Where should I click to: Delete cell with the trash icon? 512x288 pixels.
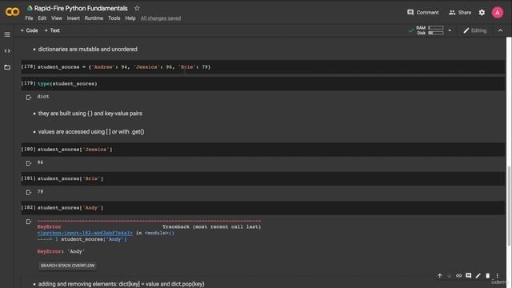click(487, 276)
